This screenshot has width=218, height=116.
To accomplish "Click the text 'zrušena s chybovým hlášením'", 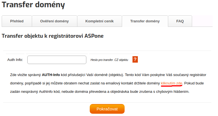I will [164, 91].
